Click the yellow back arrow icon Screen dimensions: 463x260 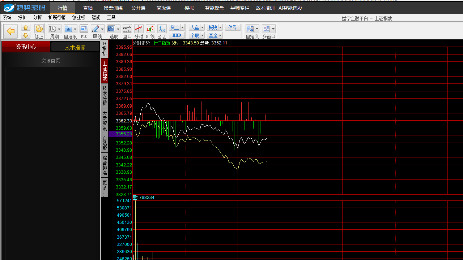click(11, 31)
